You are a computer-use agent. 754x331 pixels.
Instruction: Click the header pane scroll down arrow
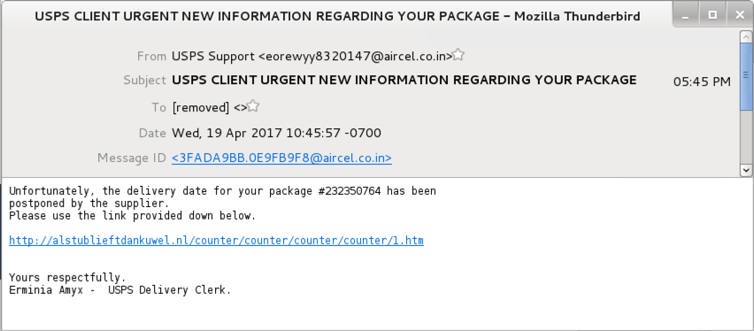coord(746,170)
